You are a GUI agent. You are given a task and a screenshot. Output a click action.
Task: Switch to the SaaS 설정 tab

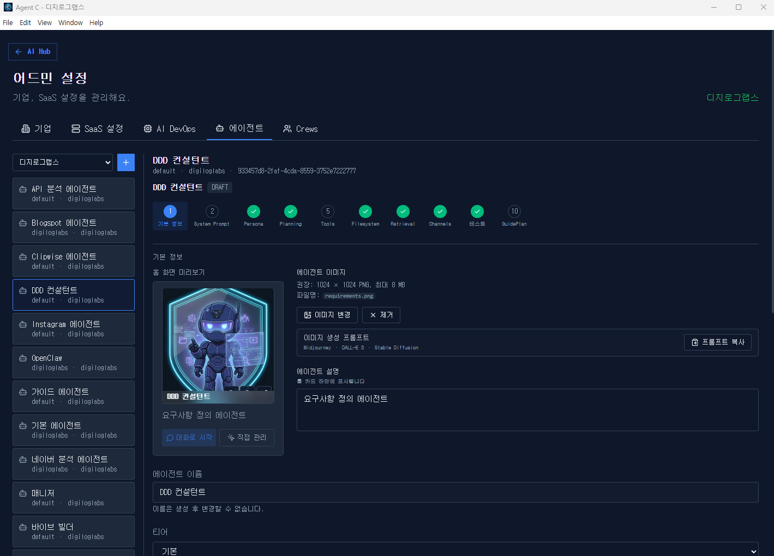pos(97,129)
